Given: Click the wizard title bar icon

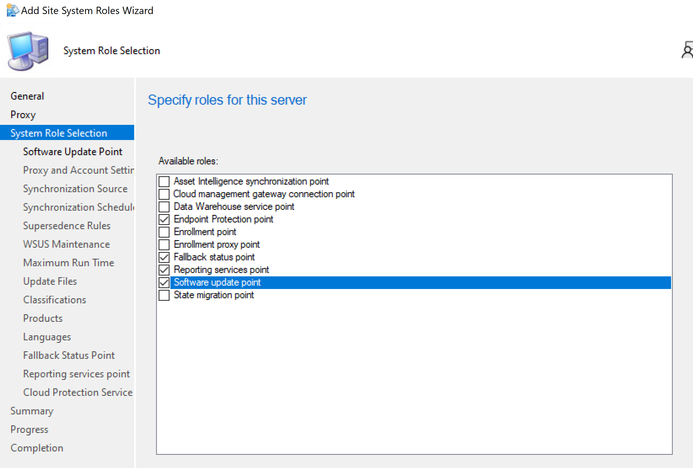Looking at the screenshot, I should point(12,10).
